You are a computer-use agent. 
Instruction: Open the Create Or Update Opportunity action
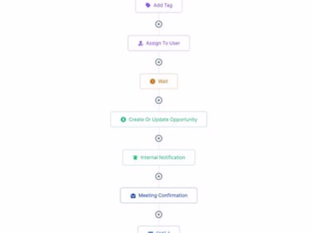[x=159, y=119]
